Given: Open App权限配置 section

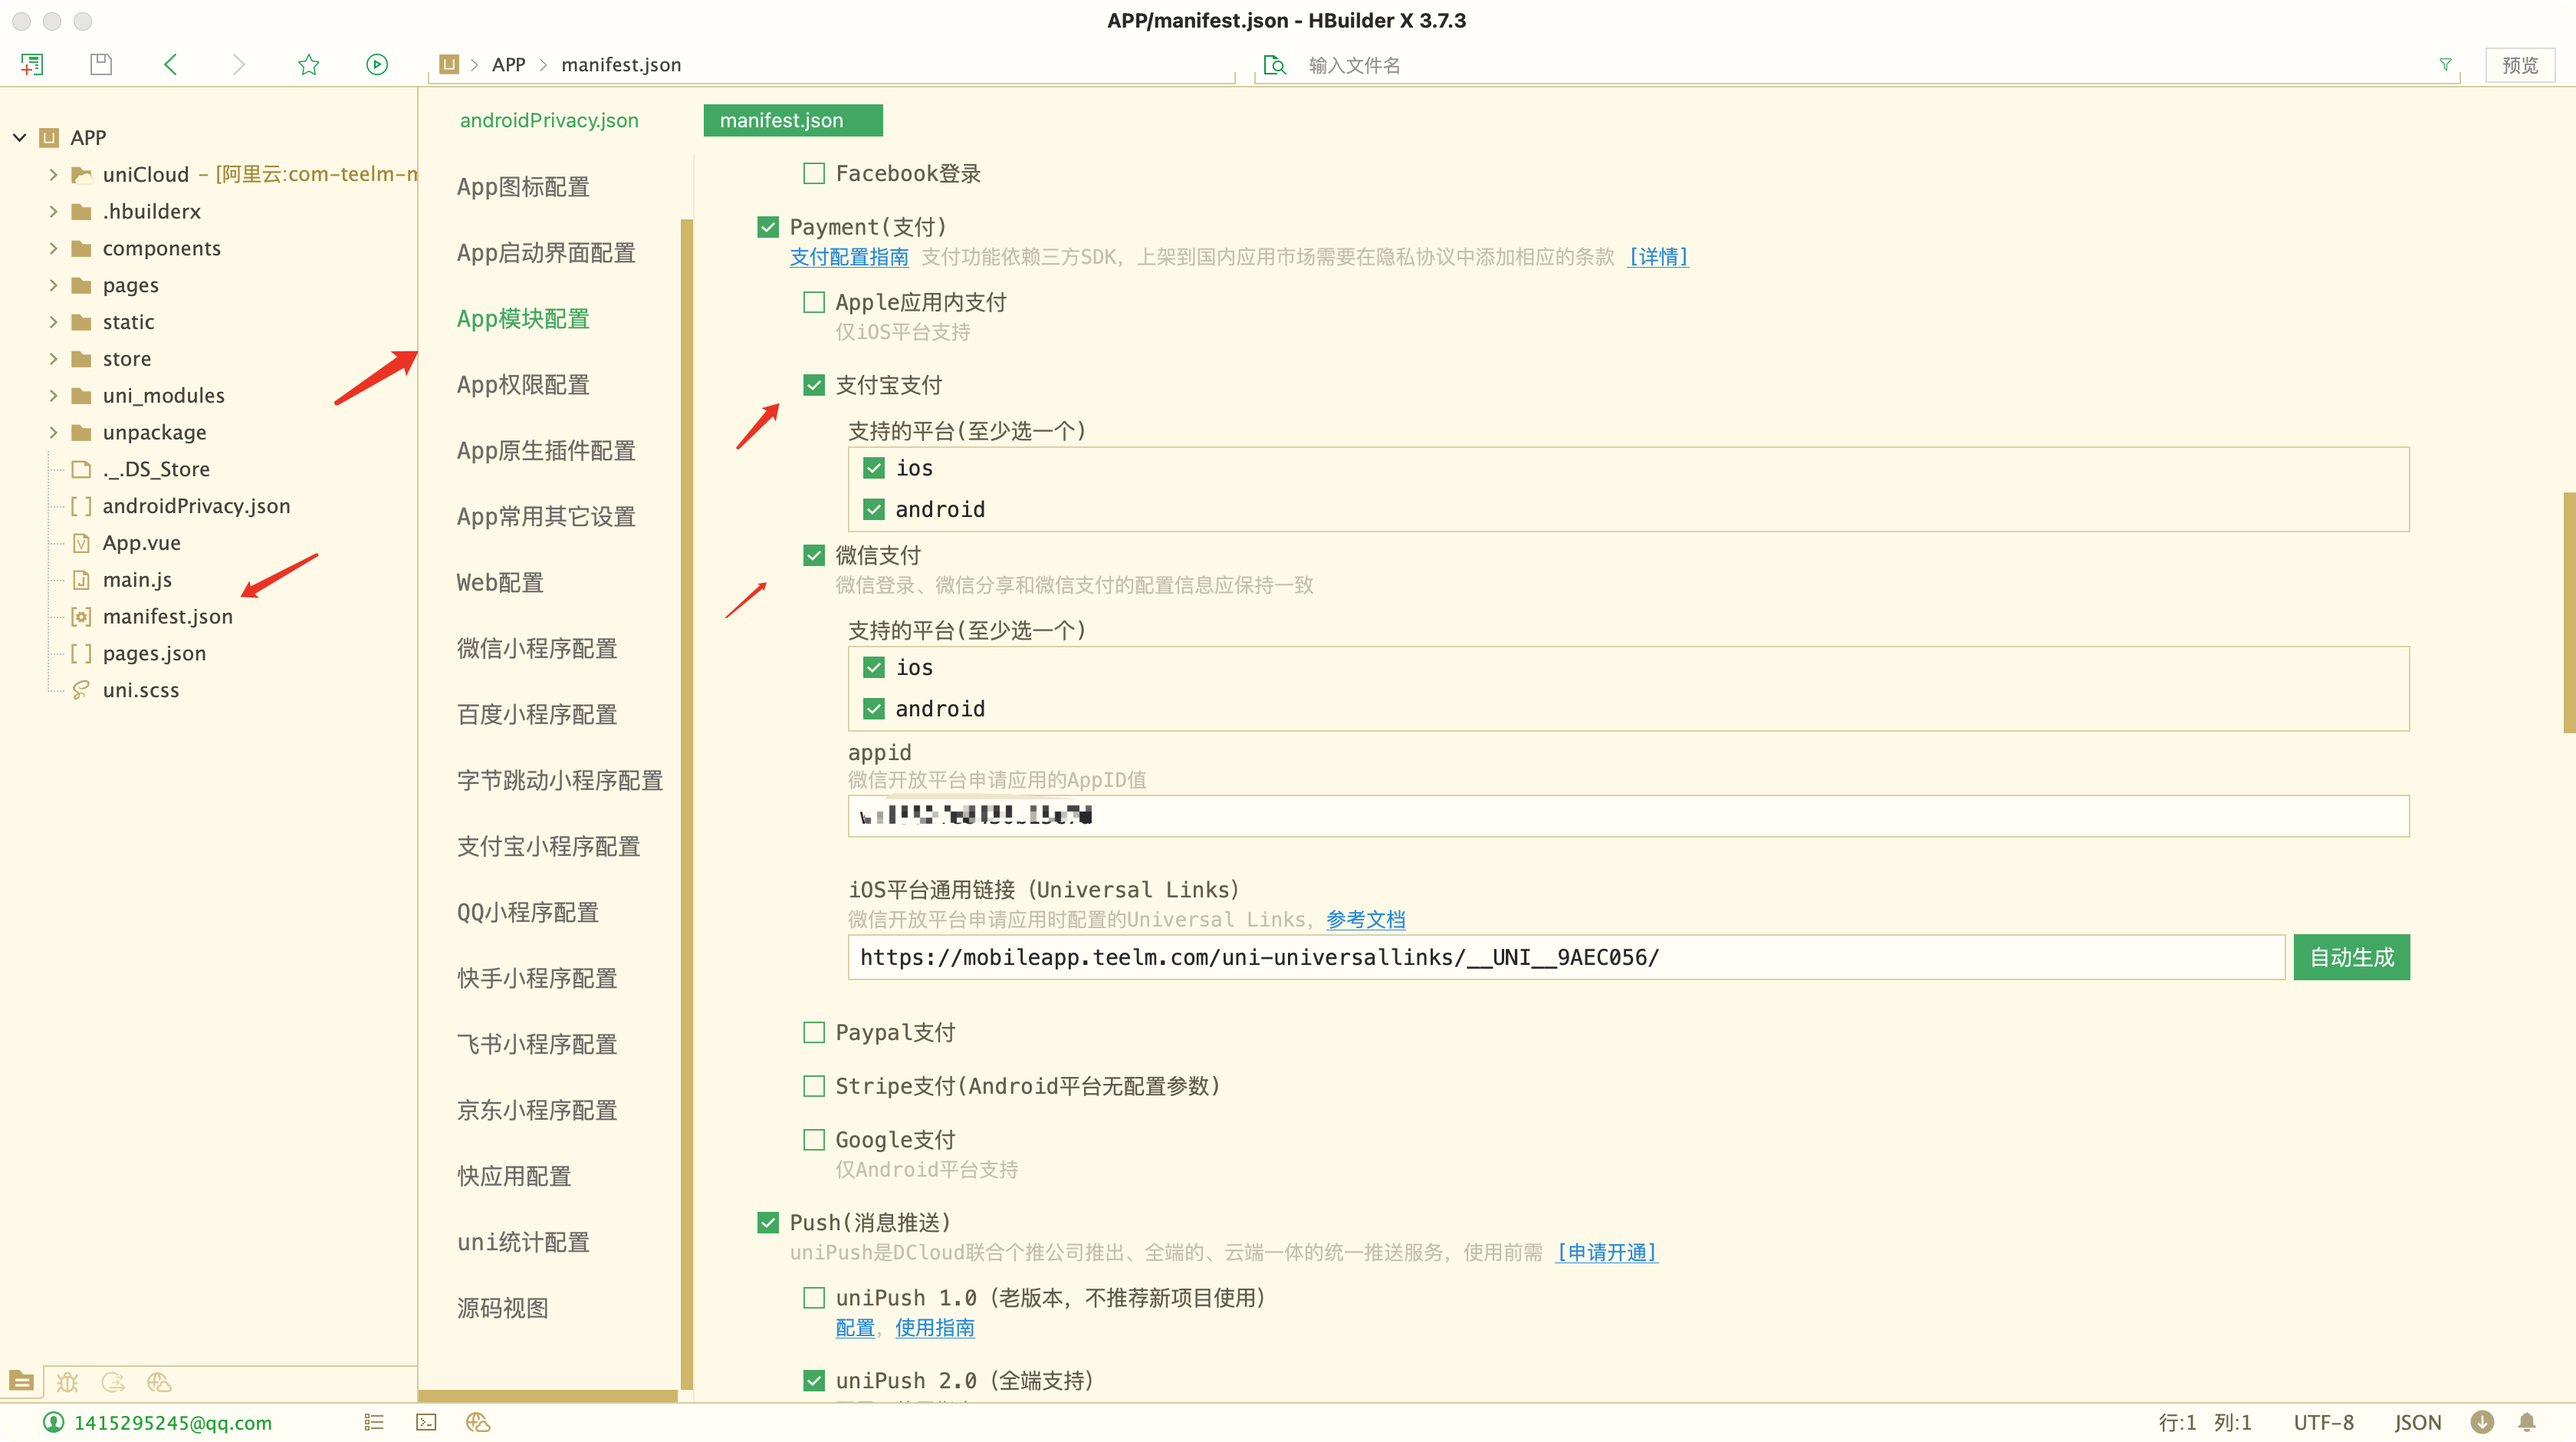Looking at the screenshot, I should [523, 385].
